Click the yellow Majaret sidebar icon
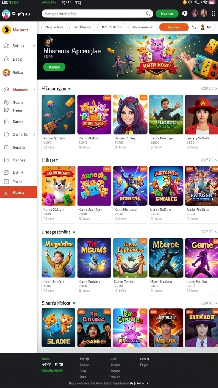This screenshot has width=218, height=388. point(6,30)
